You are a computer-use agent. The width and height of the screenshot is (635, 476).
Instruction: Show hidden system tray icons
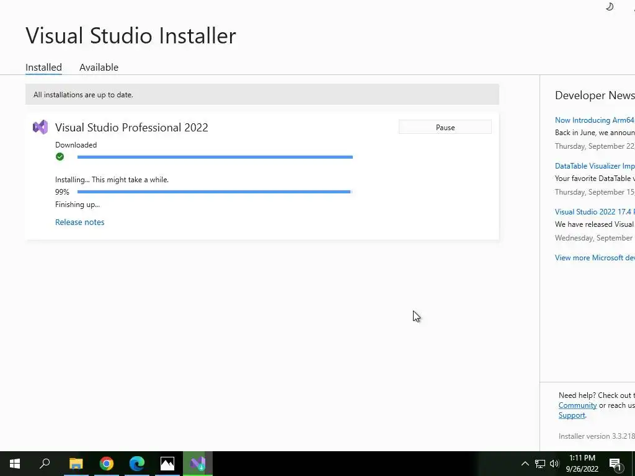click(x=525, y=464)
